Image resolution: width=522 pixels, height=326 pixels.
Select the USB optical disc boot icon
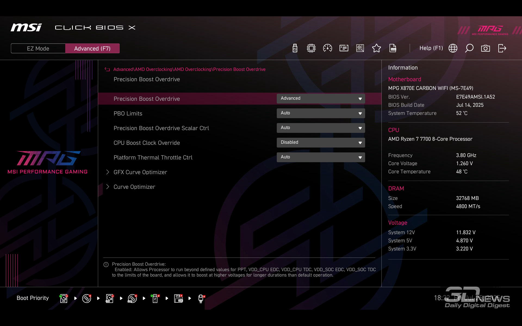132,298
